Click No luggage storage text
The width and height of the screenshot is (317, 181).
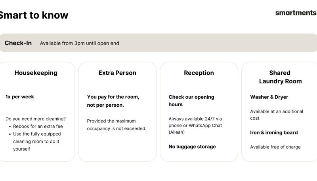click(x=192, y=147)
